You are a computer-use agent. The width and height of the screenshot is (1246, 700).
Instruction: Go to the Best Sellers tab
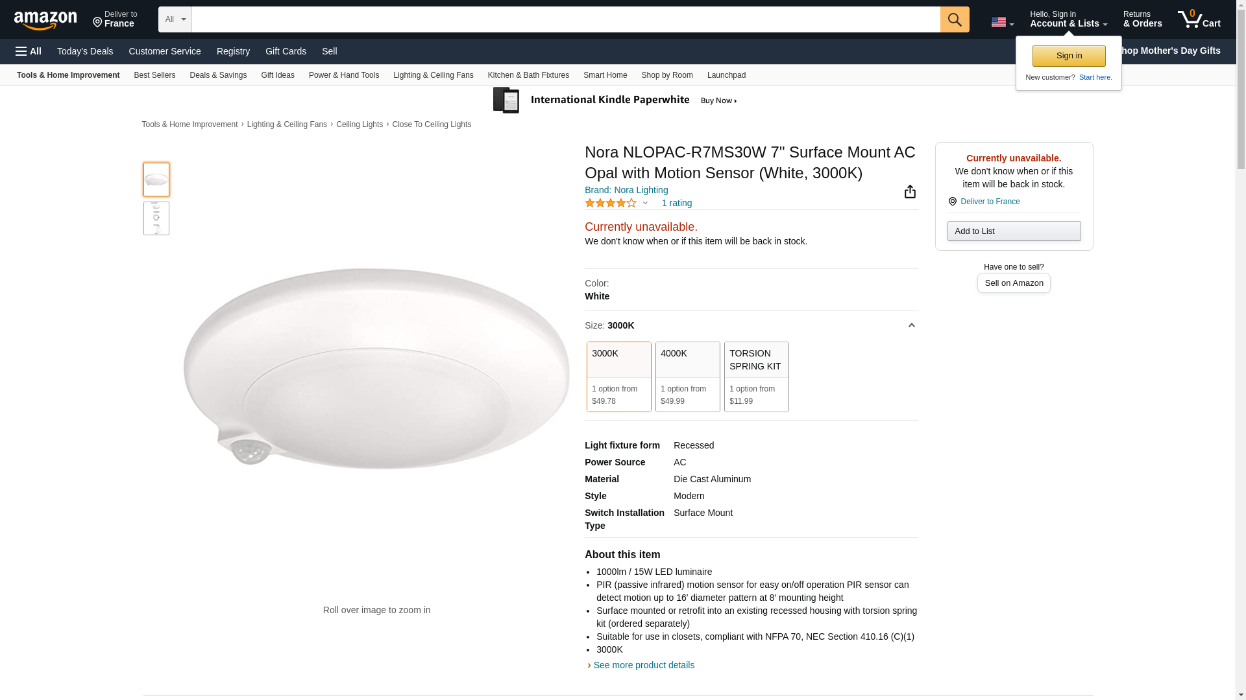pyautogui.click(x=154, y=75)
